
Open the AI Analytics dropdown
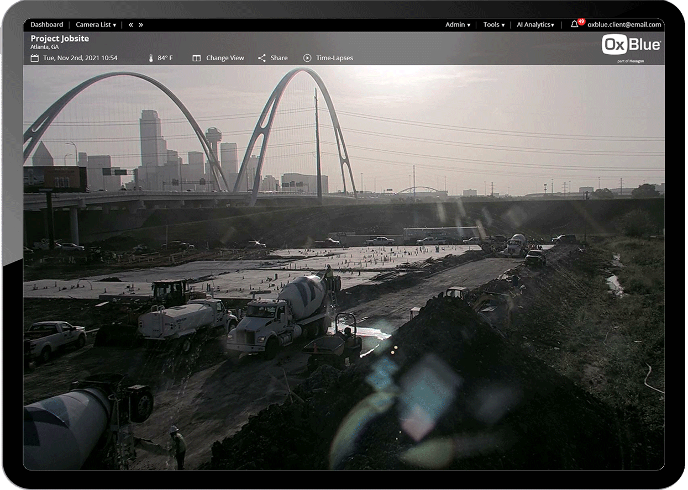tap(534, 24)
